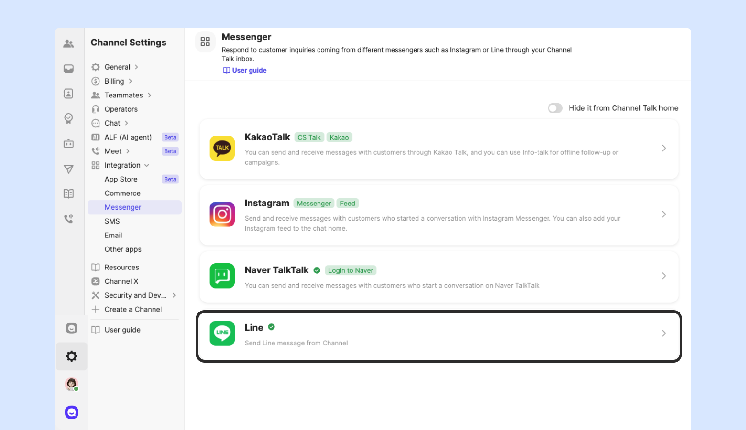Click the Teammates people icon in sidebar
Viewport: 746px width, 430px height.
coord(96,96)
